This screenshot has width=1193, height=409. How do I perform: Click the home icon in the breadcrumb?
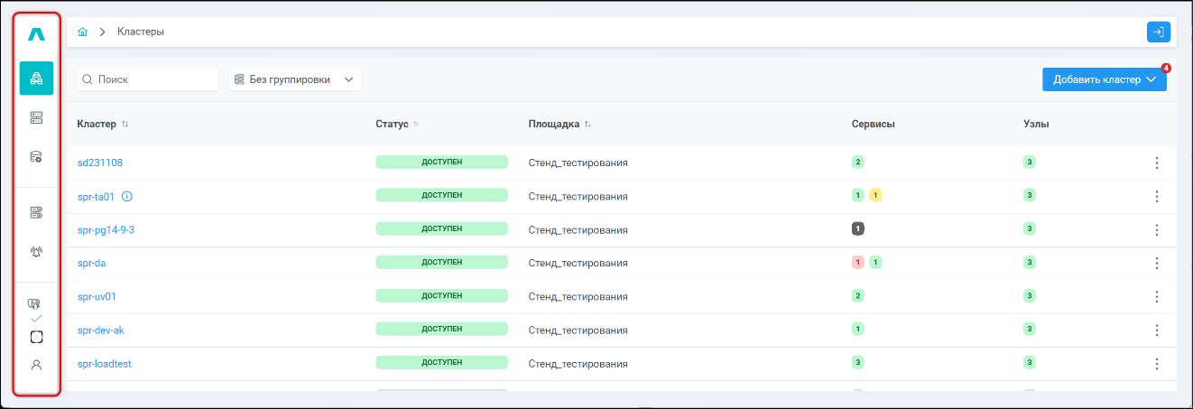(83, 32)
